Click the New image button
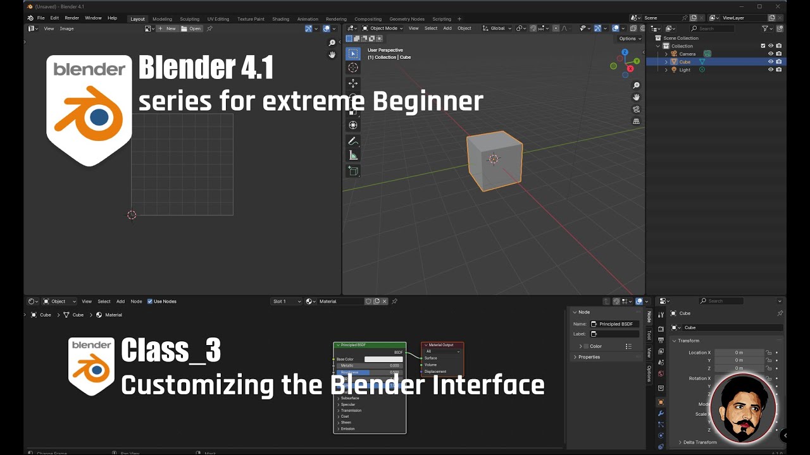 (x=168, y=28)
